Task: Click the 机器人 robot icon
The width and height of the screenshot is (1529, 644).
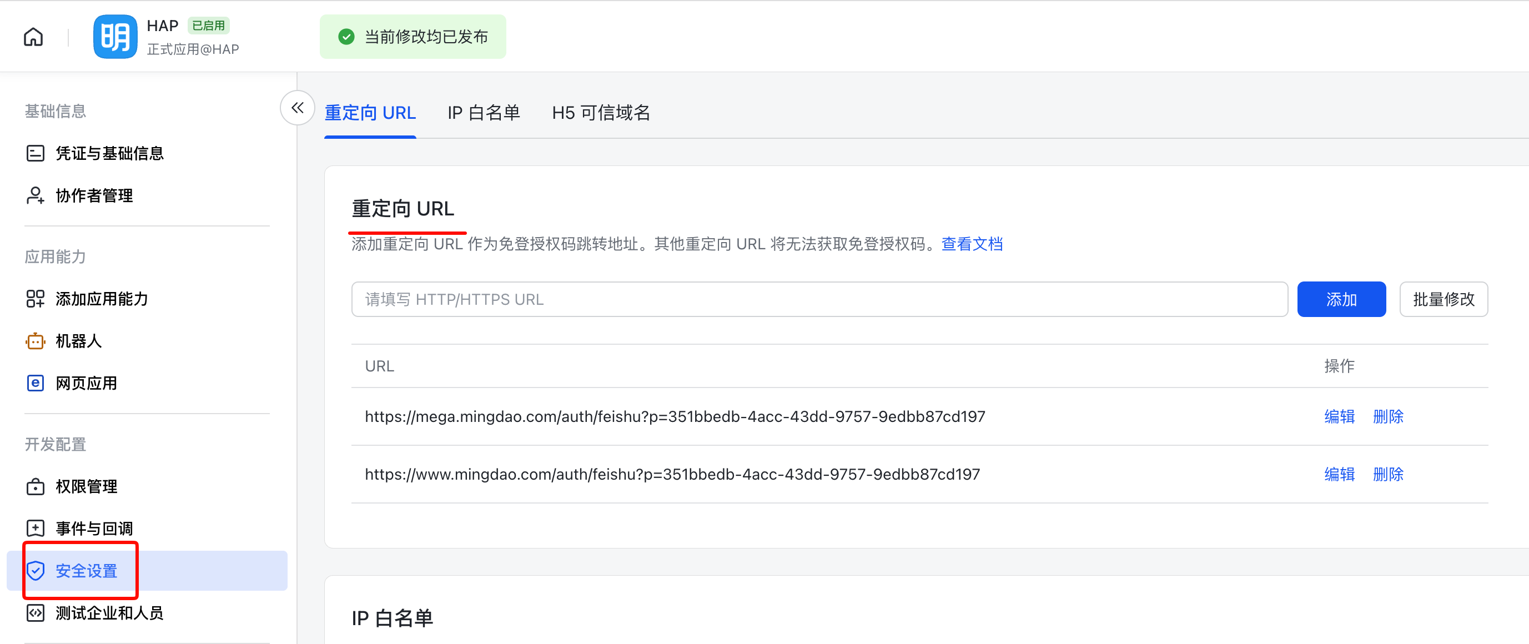Action: pyautogui.click(x=35, y=341)
